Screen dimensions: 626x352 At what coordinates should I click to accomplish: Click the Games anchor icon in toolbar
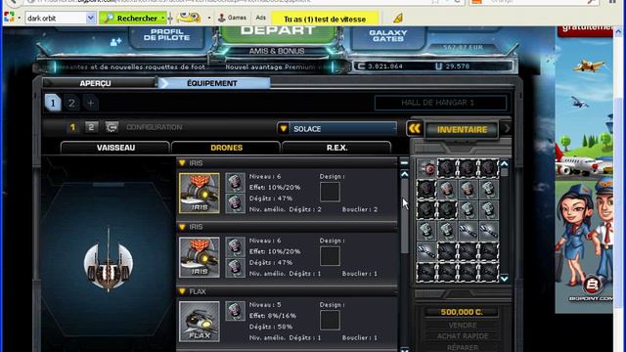point(222,18)
